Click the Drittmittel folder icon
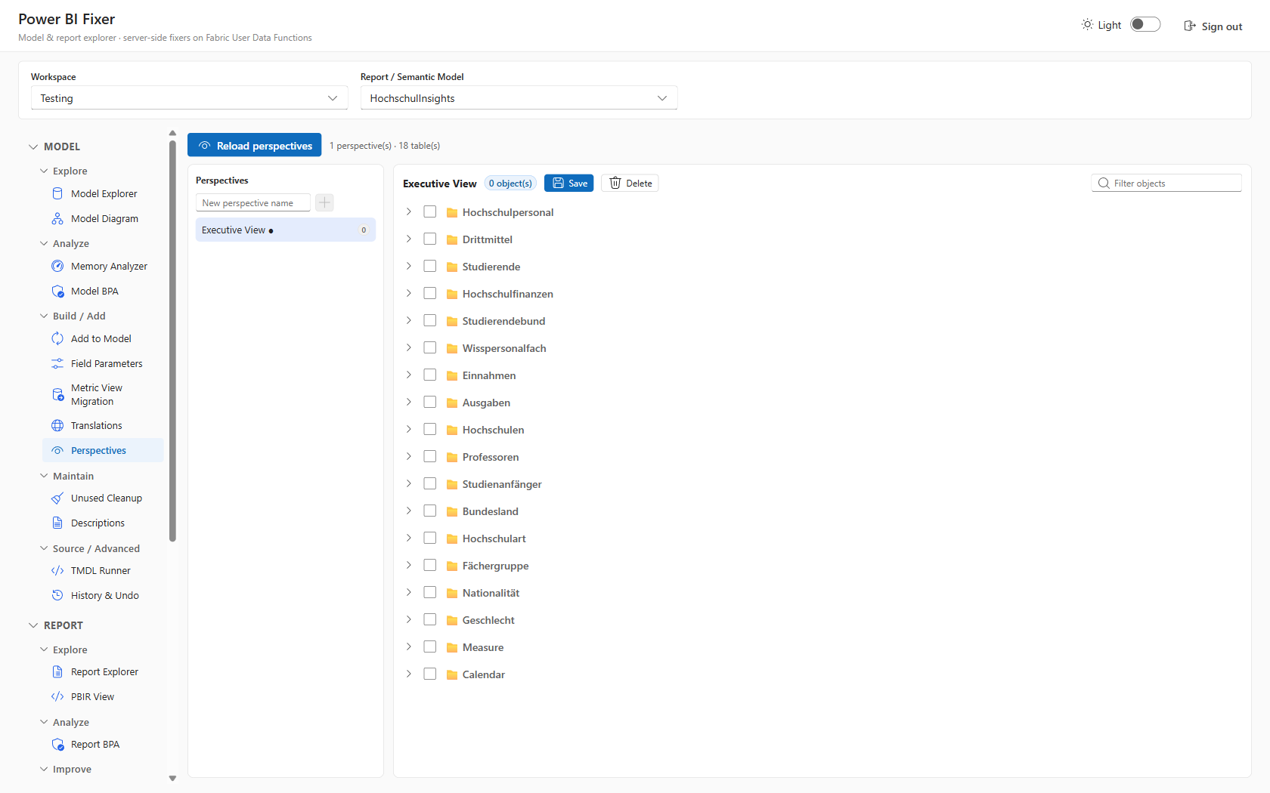The image size is (1270, 793). [452, 240]
